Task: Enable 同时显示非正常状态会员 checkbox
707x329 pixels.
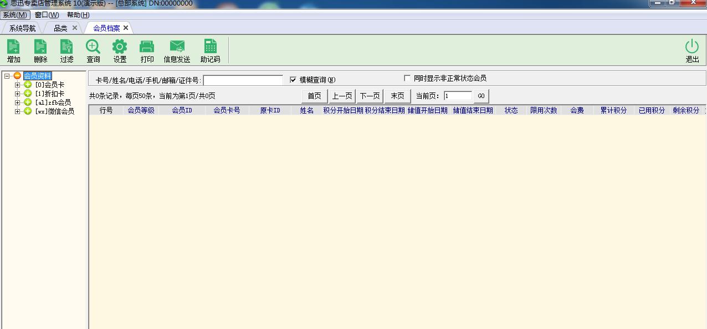Action: pyautogui.click(x=407, y=78)
